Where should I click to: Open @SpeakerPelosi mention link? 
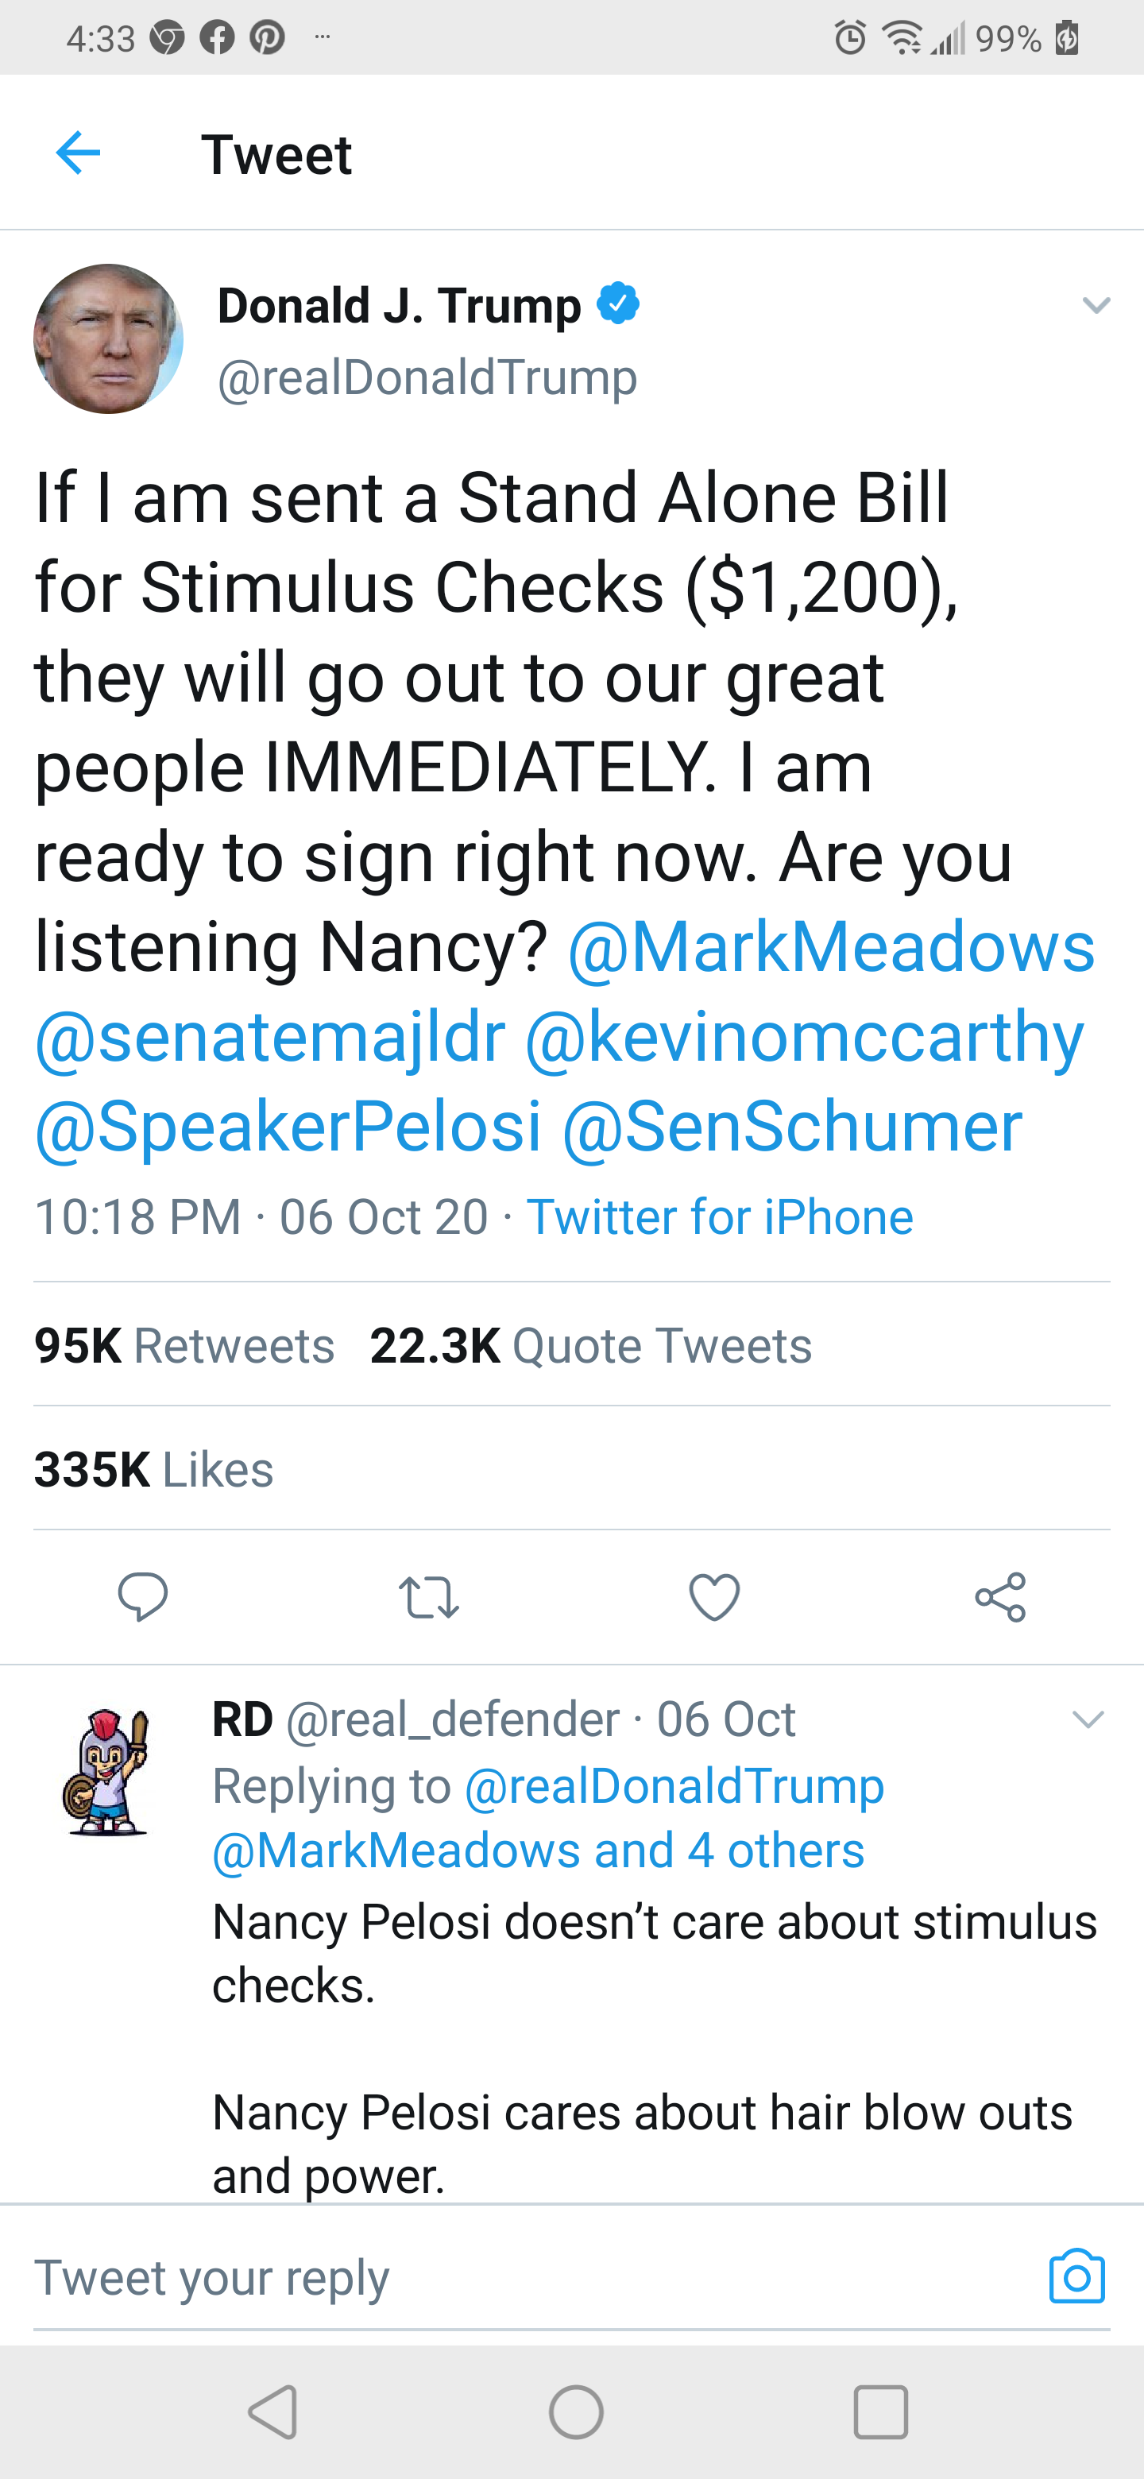(288, 1126)
